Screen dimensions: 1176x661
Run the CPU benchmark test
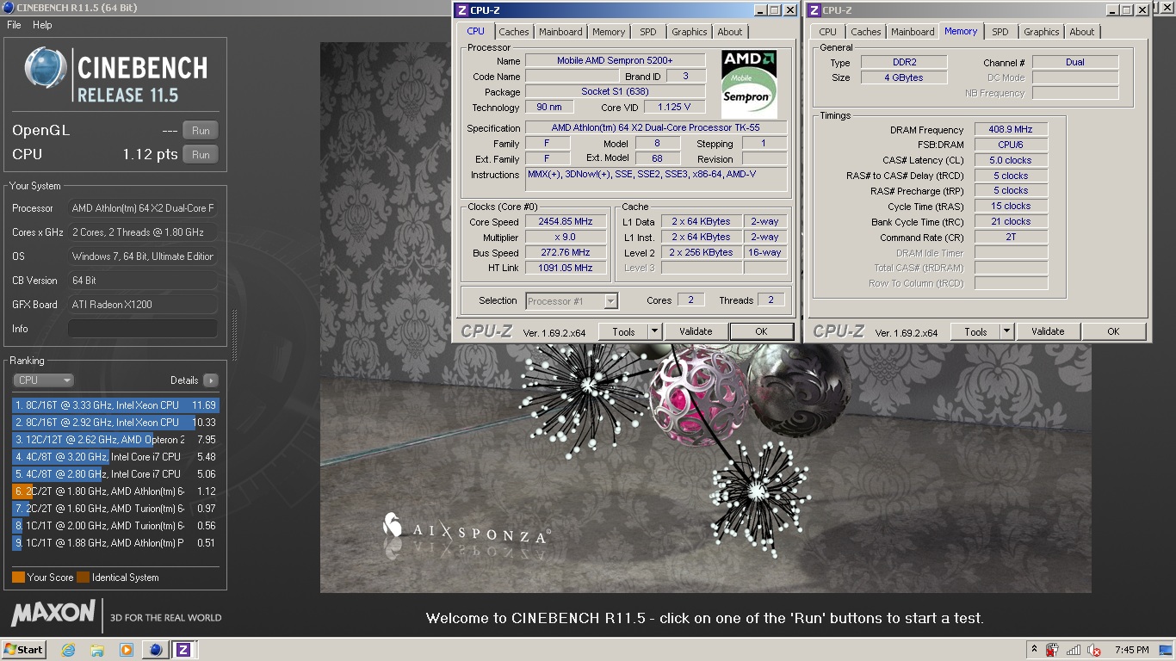tap(201, 155)
